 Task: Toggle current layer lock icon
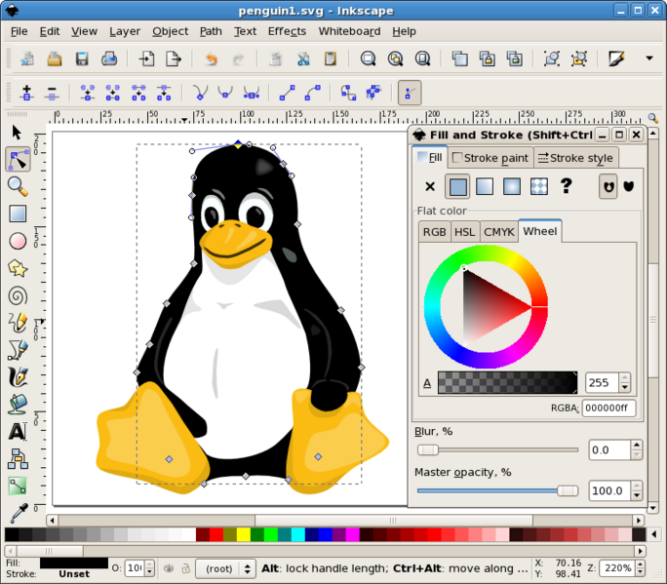tap(185, 568)
